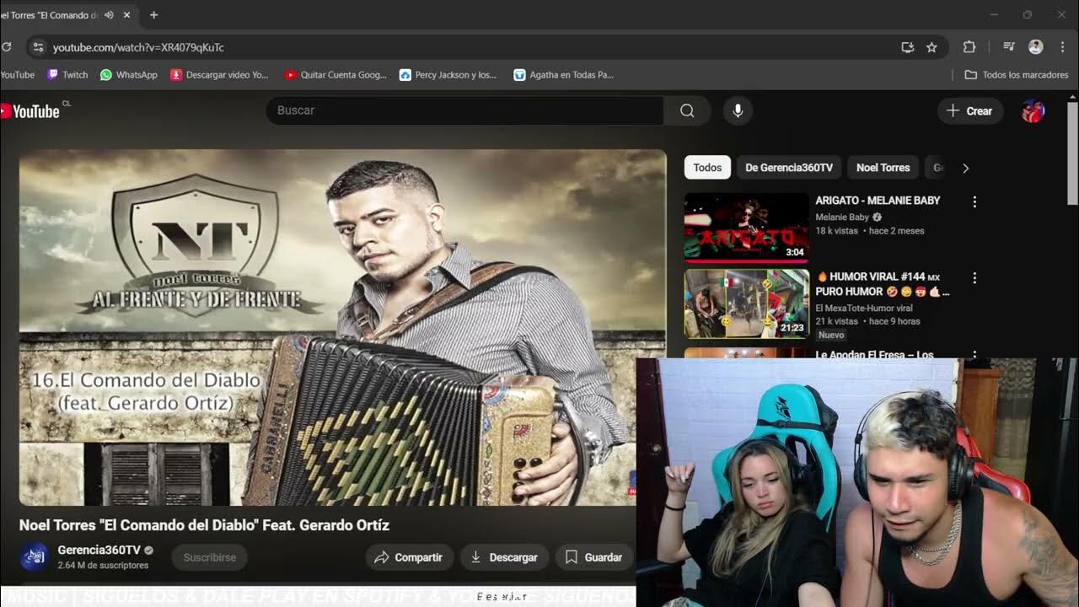Click El MexaTote-Humor viral channel name
1079x607 pixels.
point(864,308)
